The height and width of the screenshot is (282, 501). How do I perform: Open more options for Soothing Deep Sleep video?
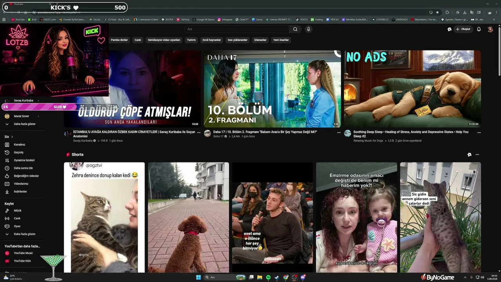click(479, 132)
